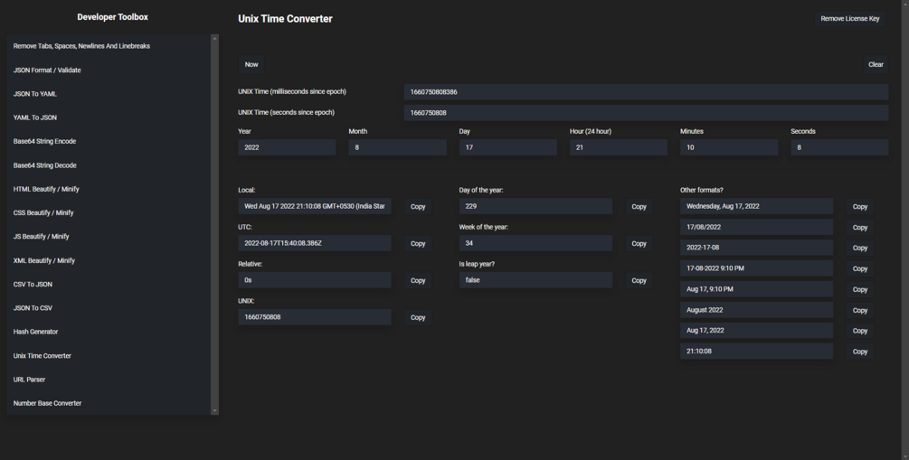Viewport: 909px width, 460px height.
Task: Go to the URL Parser tool
Action: click(x=29, y=380)
